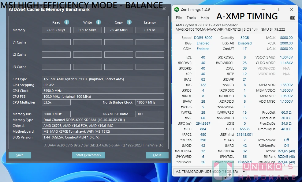Click the CPU Multiplier value 53.5x

tap(56, 102)
